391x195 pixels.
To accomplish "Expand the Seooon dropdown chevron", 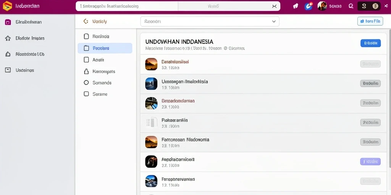I will (274, 22).
